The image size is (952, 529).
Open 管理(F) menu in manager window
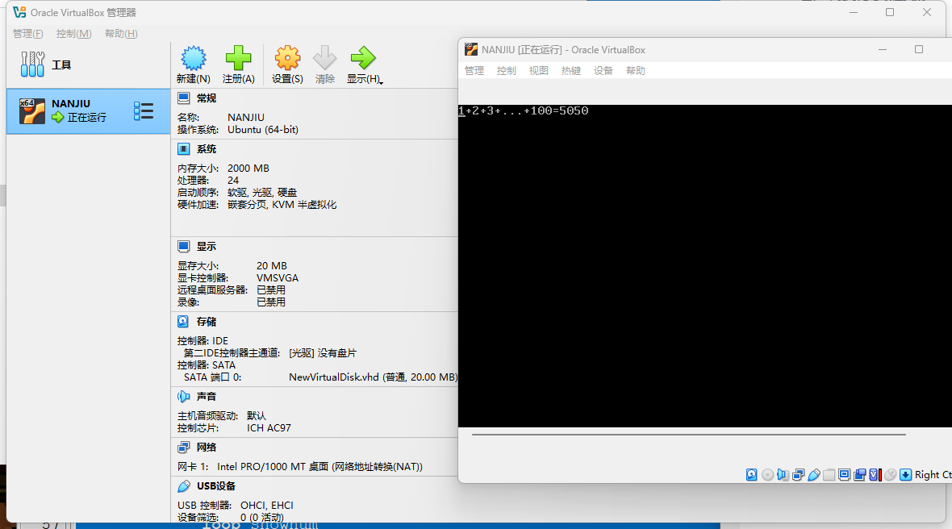tap(28, 33)
